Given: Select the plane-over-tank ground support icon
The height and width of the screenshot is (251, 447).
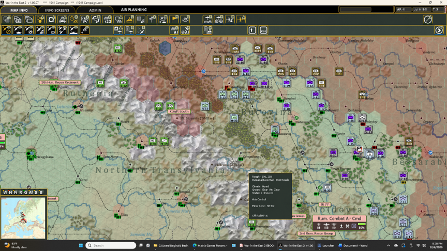Looking at the screenshot, I should point(18,30).
